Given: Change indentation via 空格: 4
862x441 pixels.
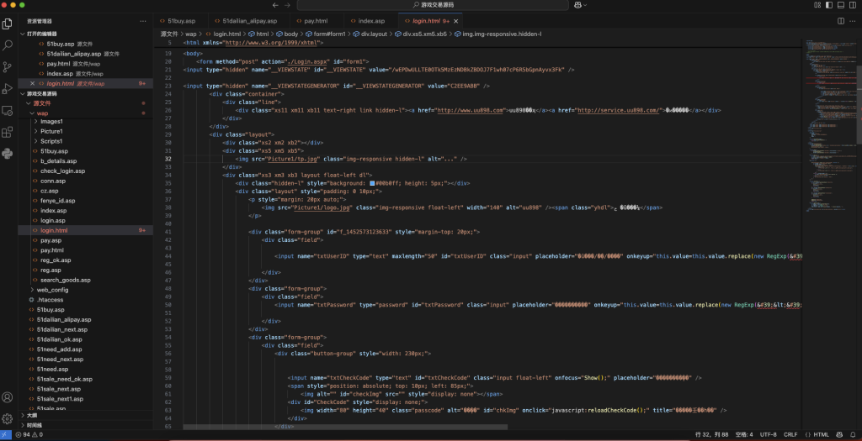Looking at the screenshot, I should pyautogui.click(x=744, y=434).
